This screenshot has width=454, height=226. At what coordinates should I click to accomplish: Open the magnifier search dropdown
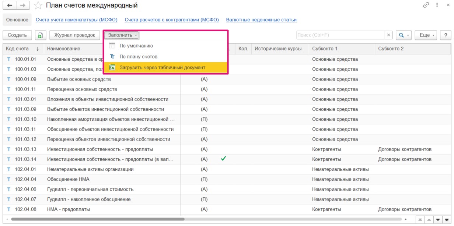404,35
